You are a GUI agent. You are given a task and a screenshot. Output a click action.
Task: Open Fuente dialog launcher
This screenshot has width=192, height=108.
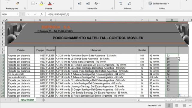pos(71,8)
